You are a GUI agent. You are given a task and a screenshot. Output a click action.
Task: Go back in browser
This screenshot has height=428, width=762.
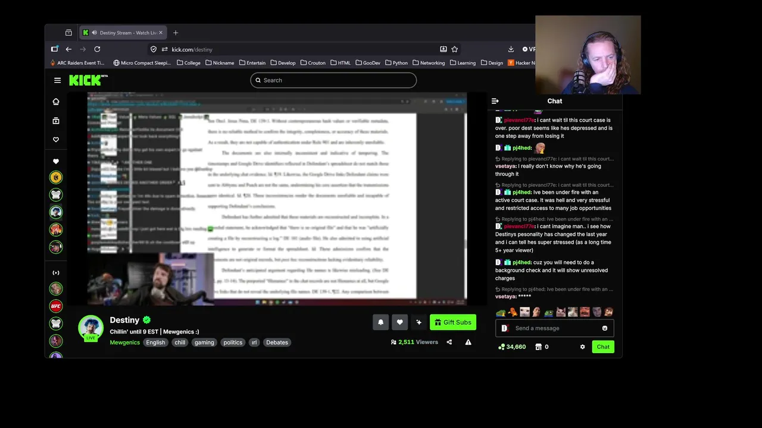click(68, 49)
